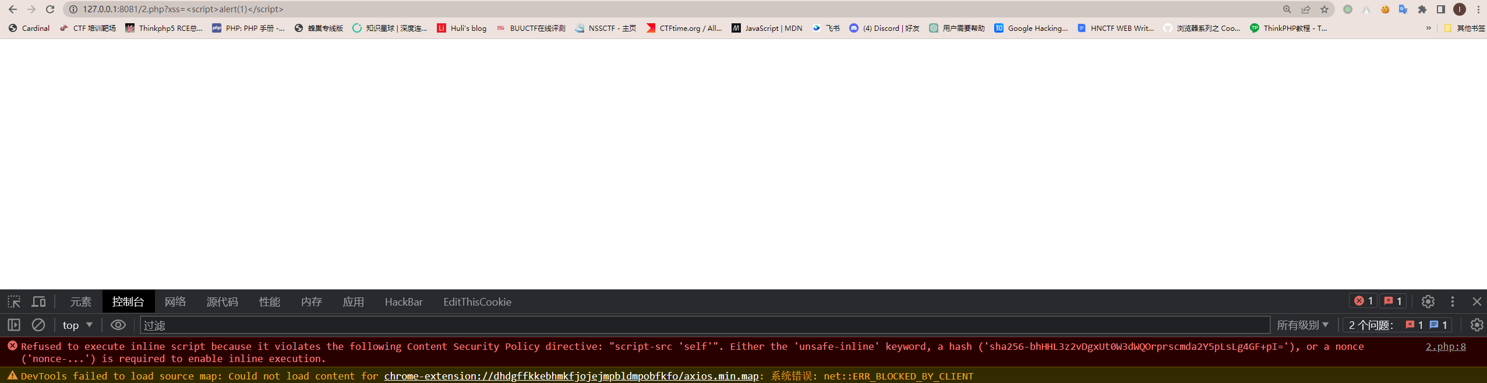Open the Google Translate extension icon
This screenshot has height=383, width=1487.
pyautogui.click(x=1404, y=9)
